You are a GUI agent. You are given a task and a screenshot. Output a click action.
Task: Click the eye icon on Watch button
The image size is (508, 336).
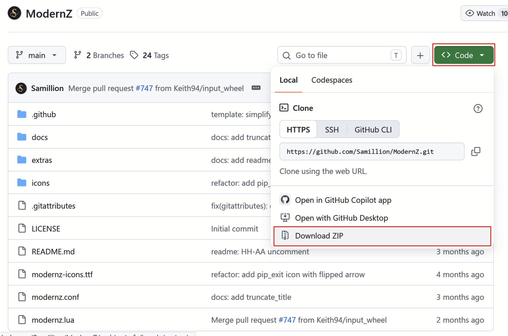[x=470, y=13]
